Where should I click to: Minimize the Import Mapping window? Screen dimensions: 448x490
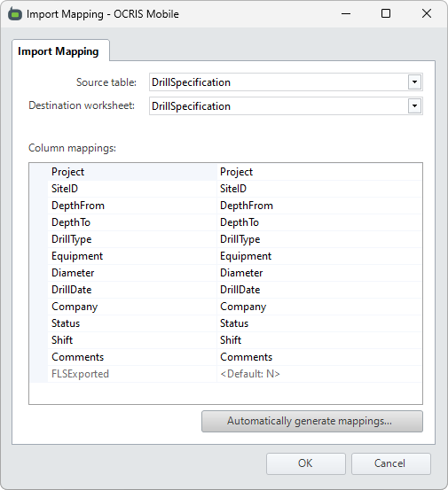(346, 14)
